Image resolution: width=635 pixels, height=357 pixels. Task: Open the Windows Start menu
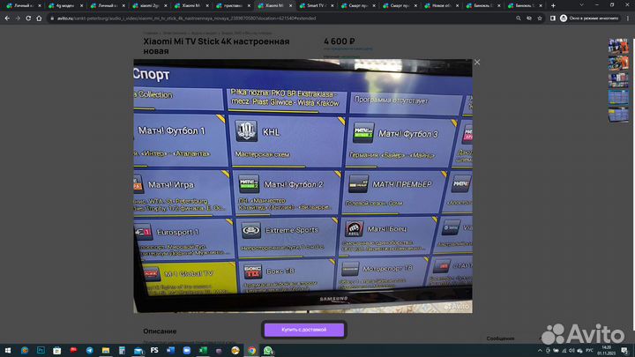coord(7,350)
